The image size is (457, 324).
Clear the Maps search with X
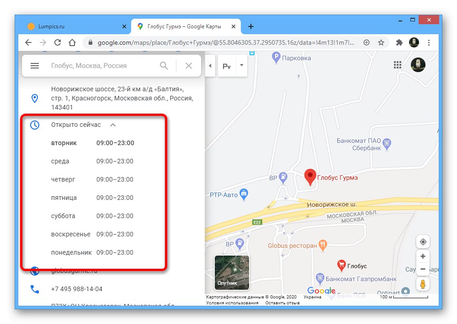189,66
